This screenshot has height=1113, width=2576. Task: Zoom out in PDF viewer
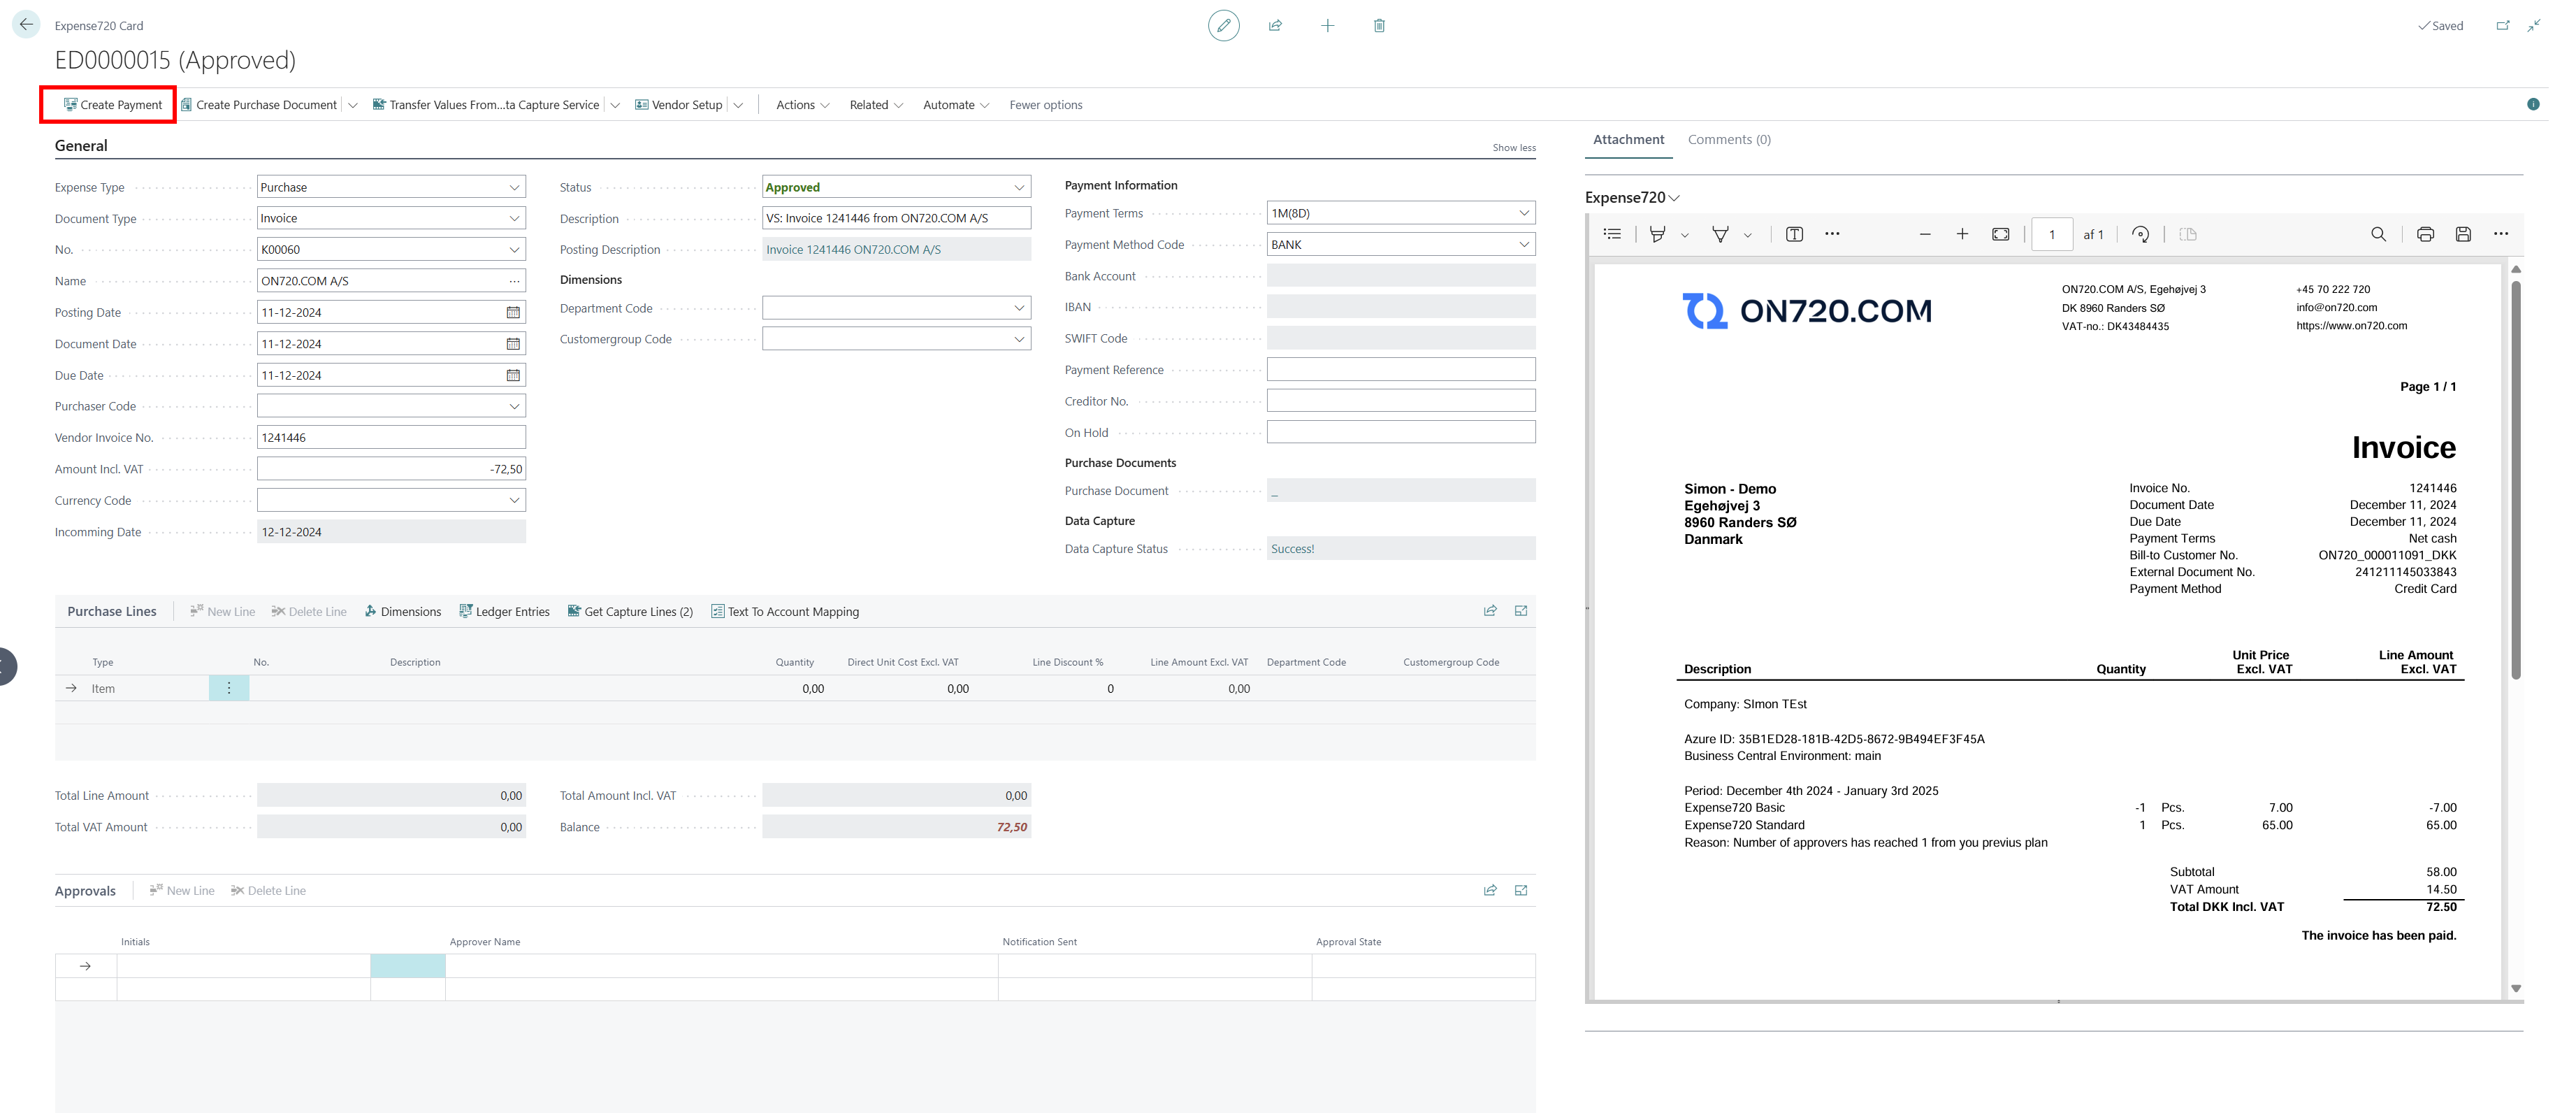click(1925, 234)
